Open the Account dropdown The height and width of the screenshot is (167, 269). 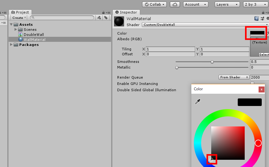tap(195, 4)
